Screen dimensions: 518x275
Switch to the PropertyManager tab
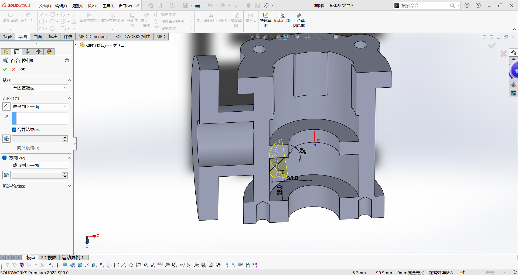(x=17, y=52)
